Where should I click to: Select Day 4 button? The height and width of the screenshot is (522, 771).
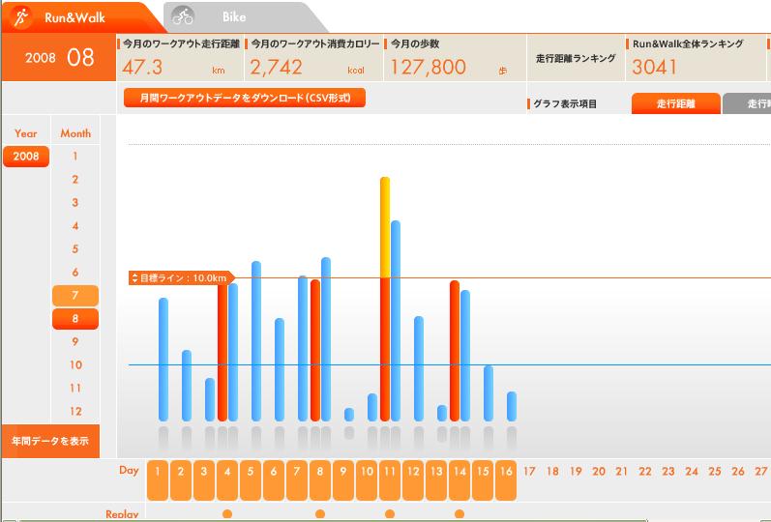(x=227, y=479)
